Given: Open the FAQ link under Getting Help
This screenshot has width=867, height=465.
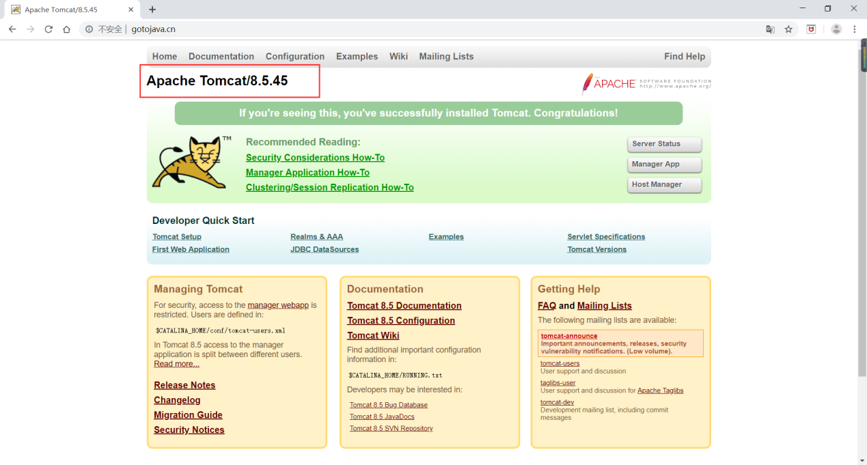Looking at the screenshot, I should point(547,306).
